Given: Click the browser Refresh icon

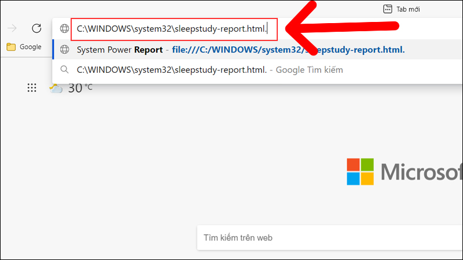Looking at the screenshot, I should [36, 28].
